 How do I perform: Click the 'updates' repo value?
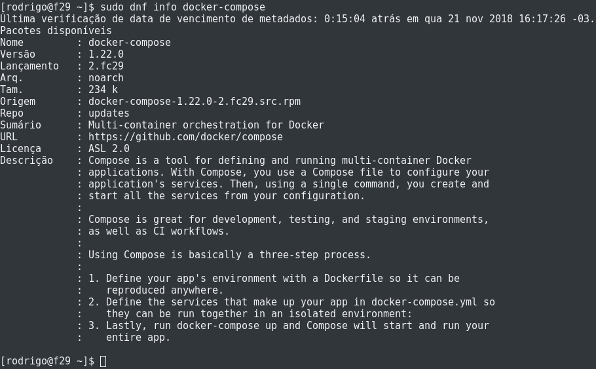[109, 113]
